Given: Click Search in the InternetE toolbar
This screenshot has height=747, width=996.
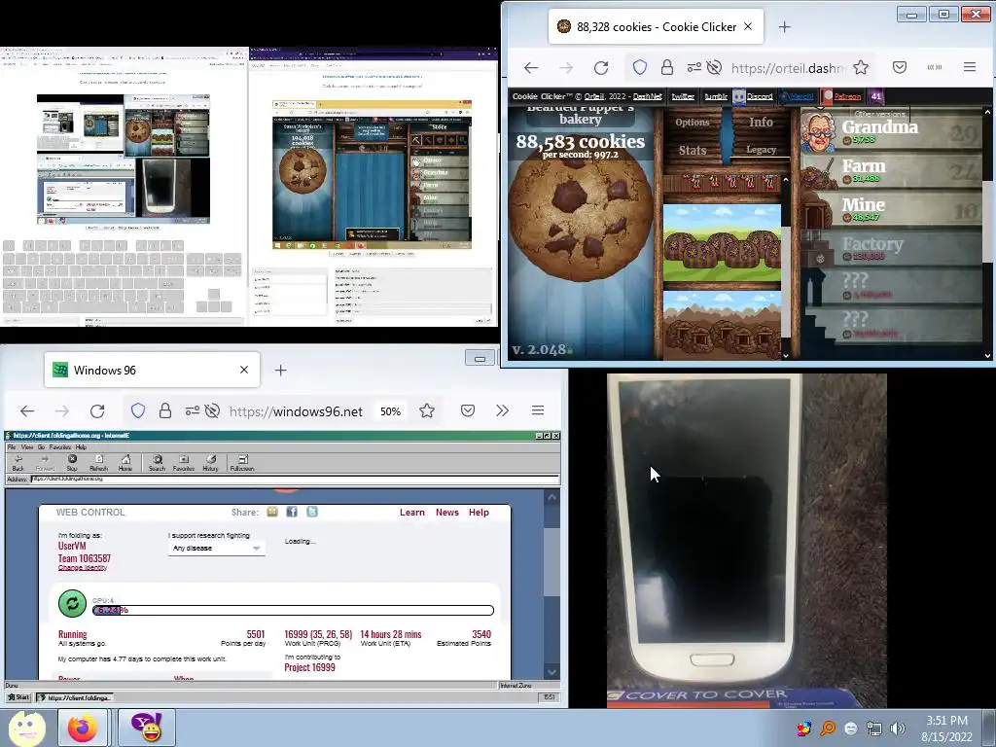Looking at the screenshot, I should click(157, 462).
